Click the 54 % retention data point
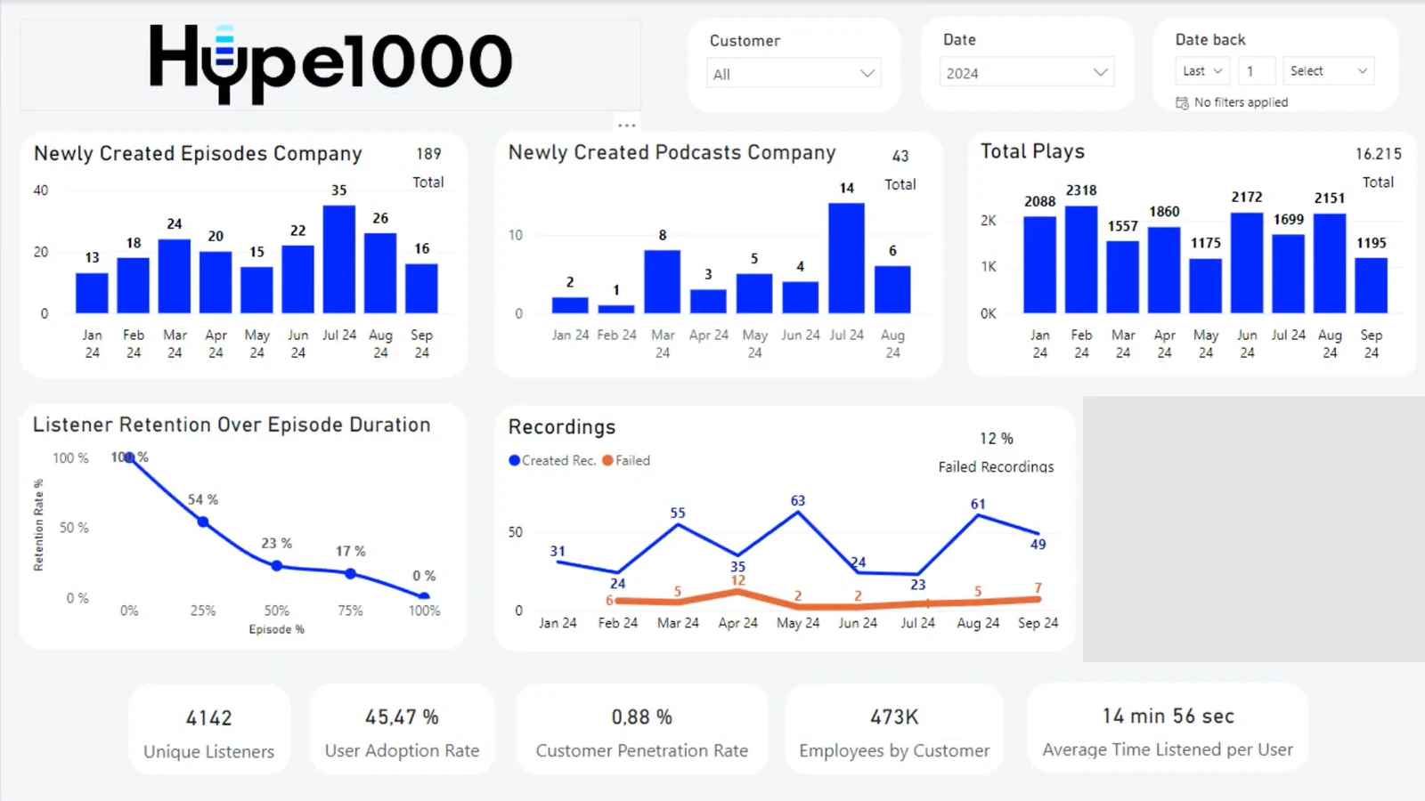Viewport: 1425px width, 801px height. click(203, 522)
